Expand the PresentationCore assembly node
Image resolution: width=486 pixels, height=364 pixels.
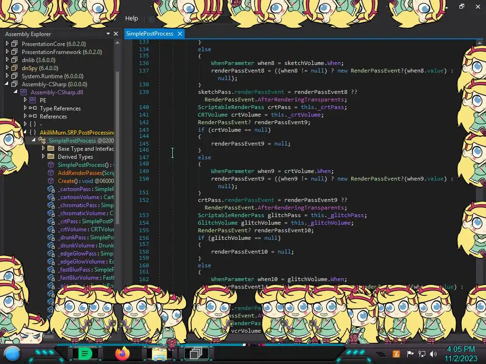(7, 44)
